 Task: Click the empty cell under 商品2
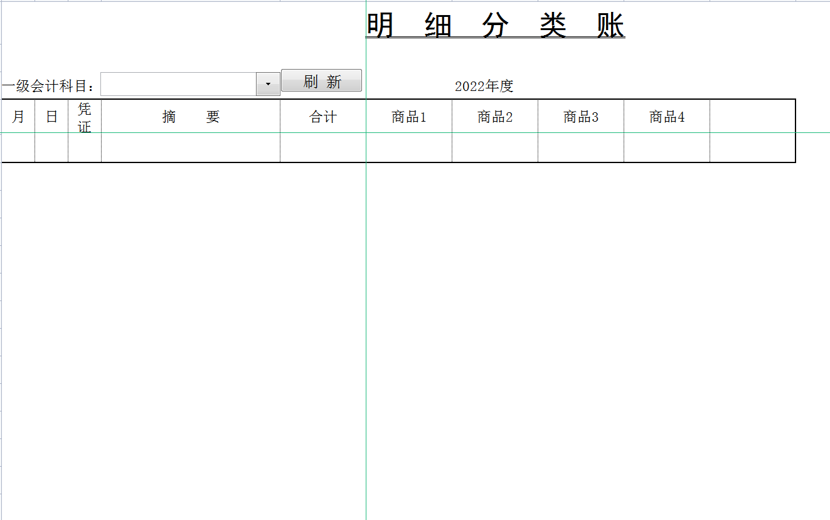[495, 147]
